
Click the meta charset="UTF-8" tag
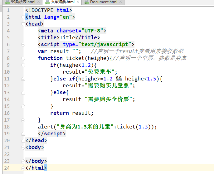click(x=72, y=31)
